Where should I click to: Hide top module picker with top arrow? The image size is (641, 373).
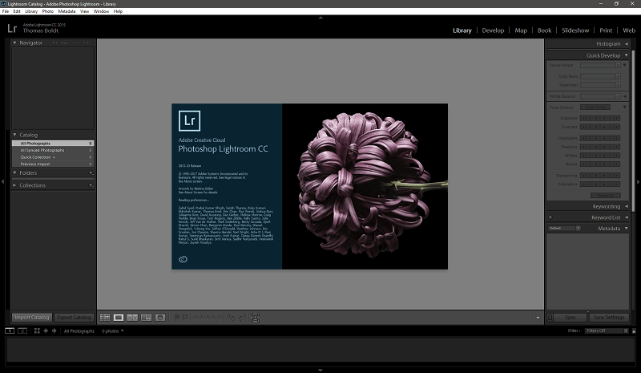coord(320,18)
